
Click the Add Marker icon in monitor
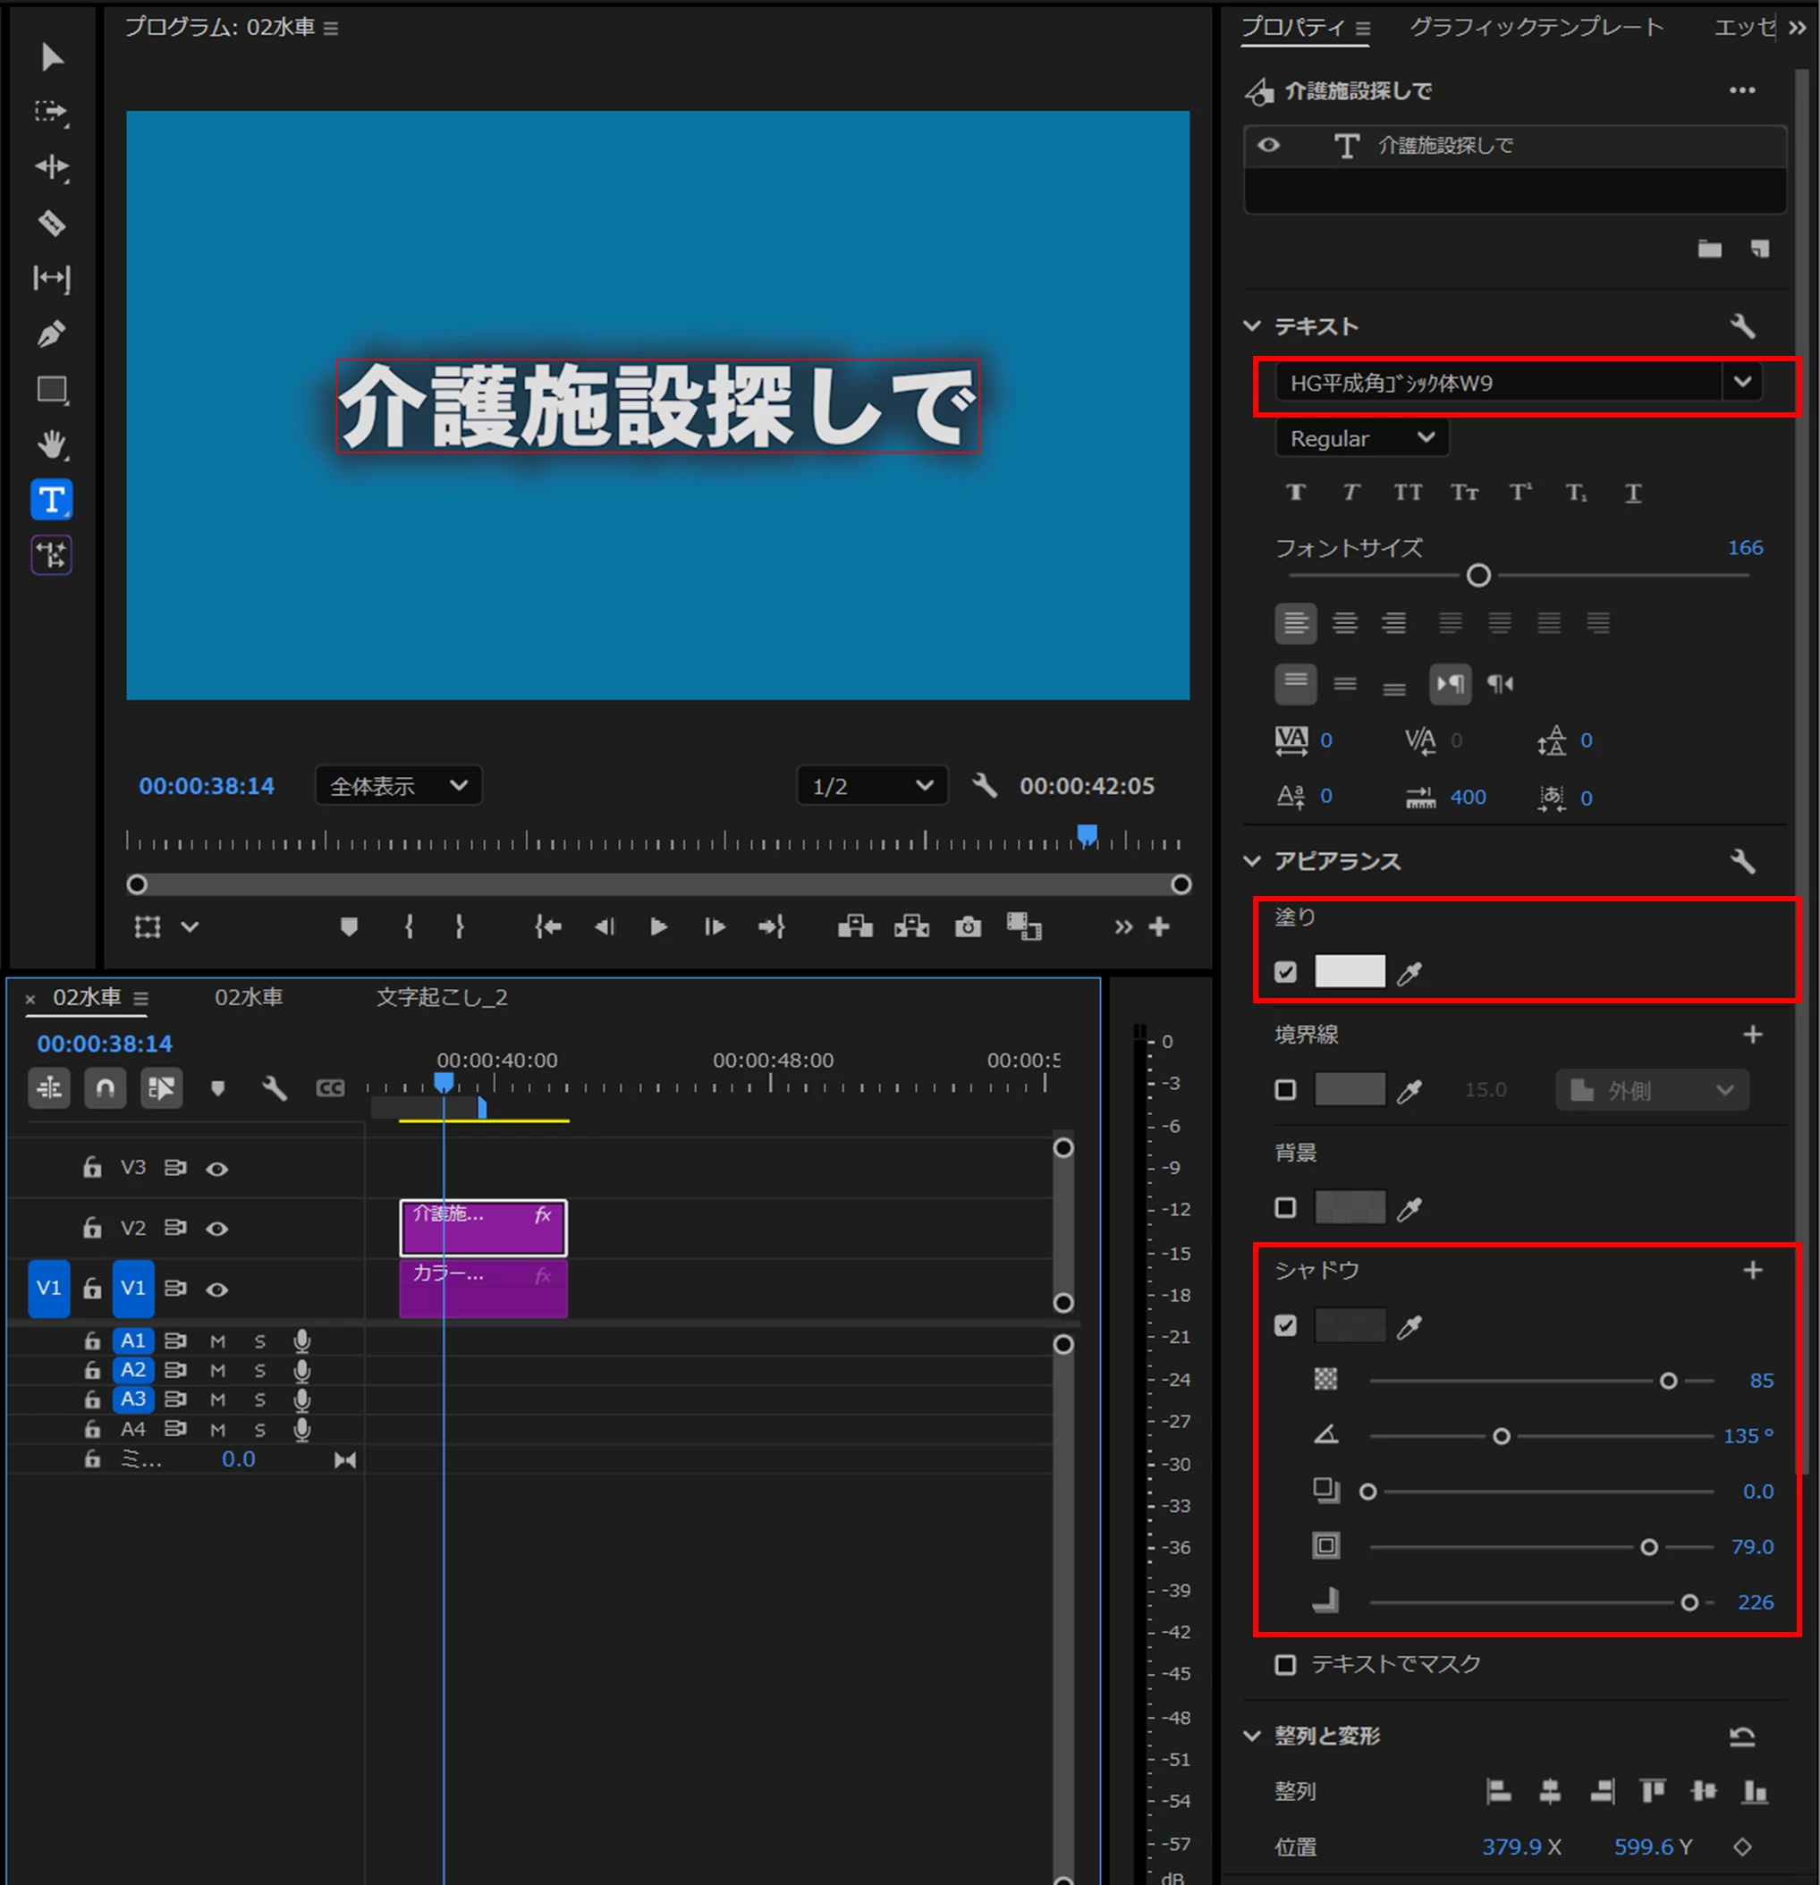point(349,926)
